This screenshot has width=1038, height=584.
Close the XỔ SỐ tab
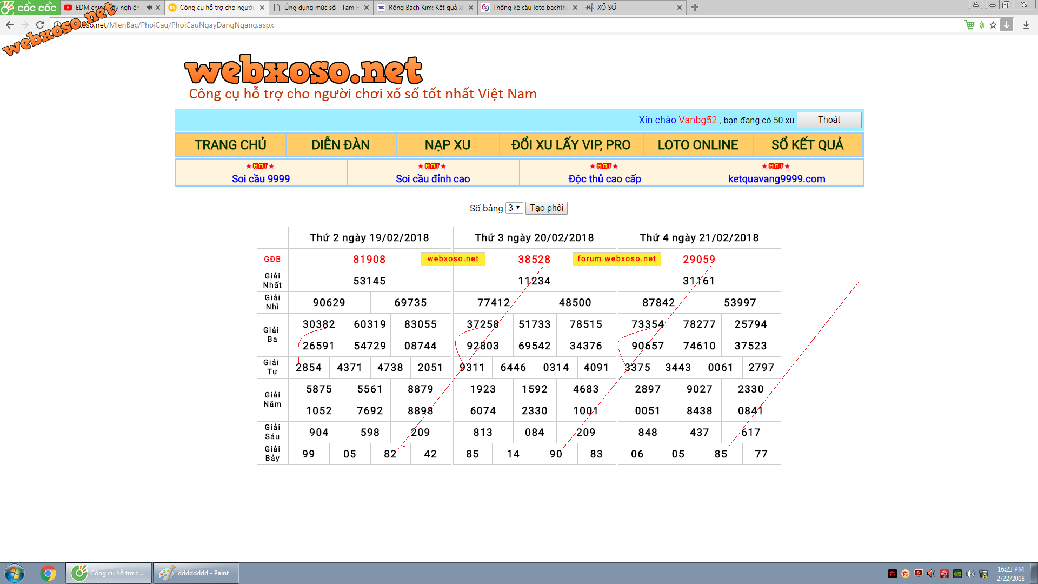(x=680, y=8)
